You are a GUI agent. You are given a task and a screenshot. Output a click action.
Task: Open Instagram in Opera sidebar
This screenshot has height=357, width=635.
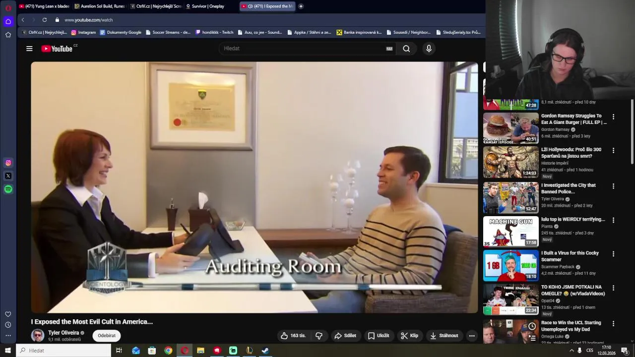pyautogui.click(x=8, y=163)
